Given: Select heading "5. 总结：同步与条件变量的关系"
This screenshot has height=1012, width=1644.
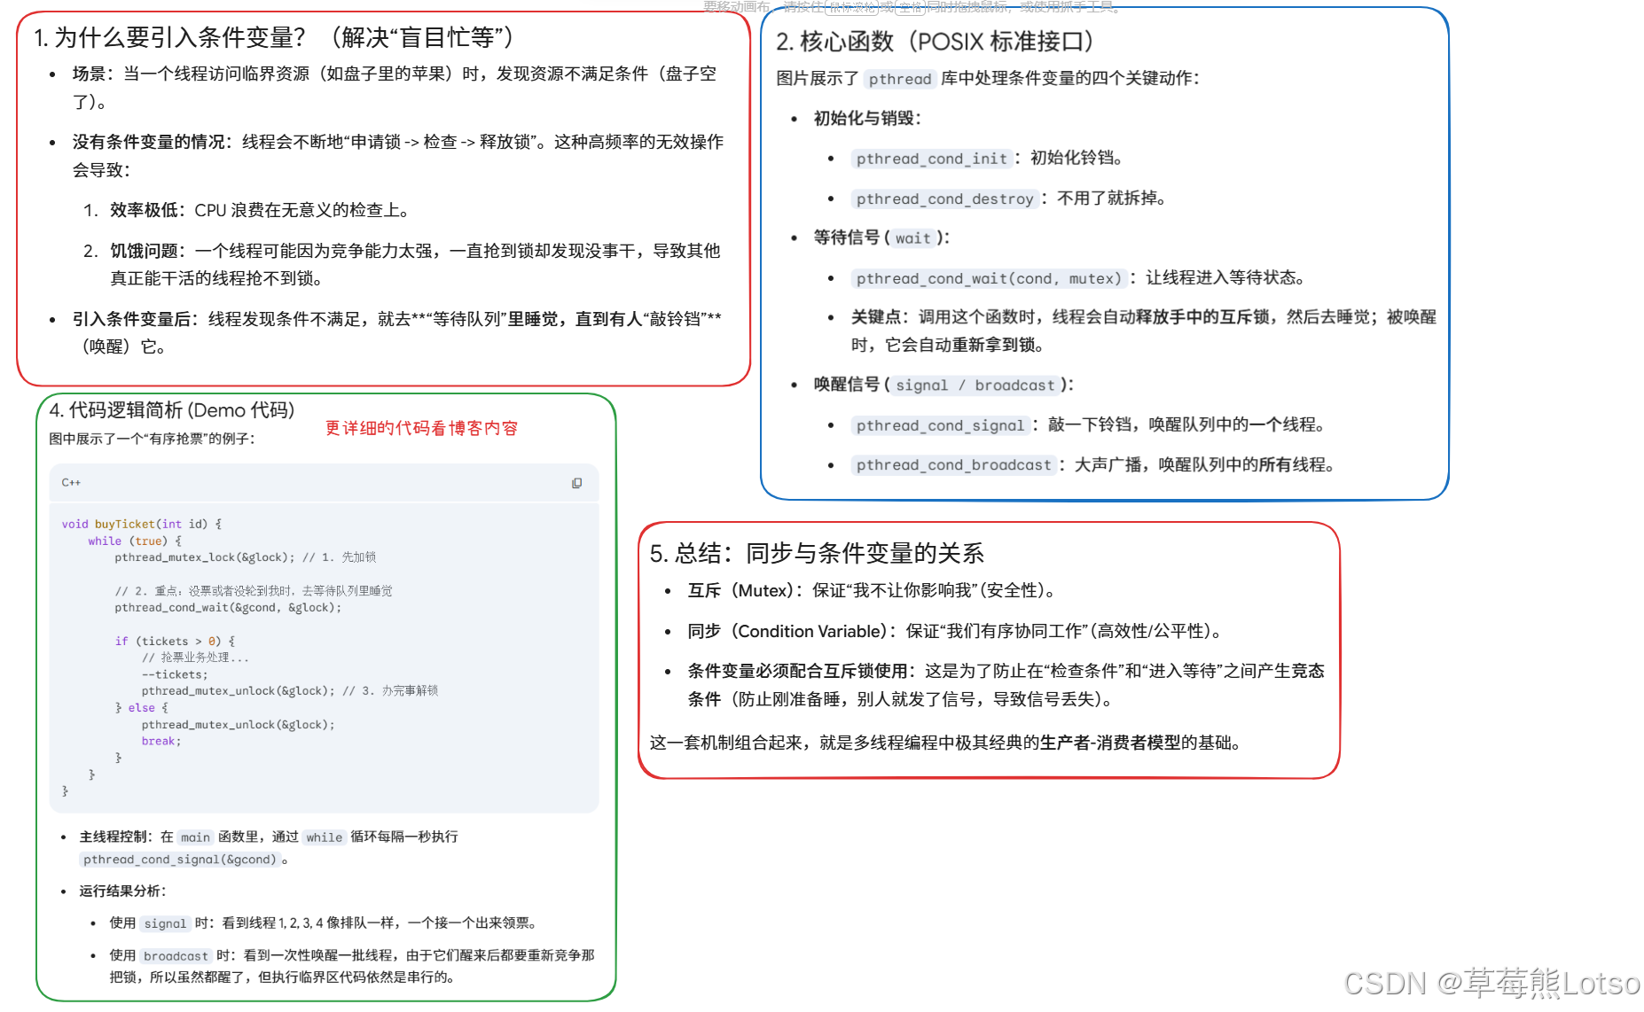Looking at the screenshot, I should point(817,553).
